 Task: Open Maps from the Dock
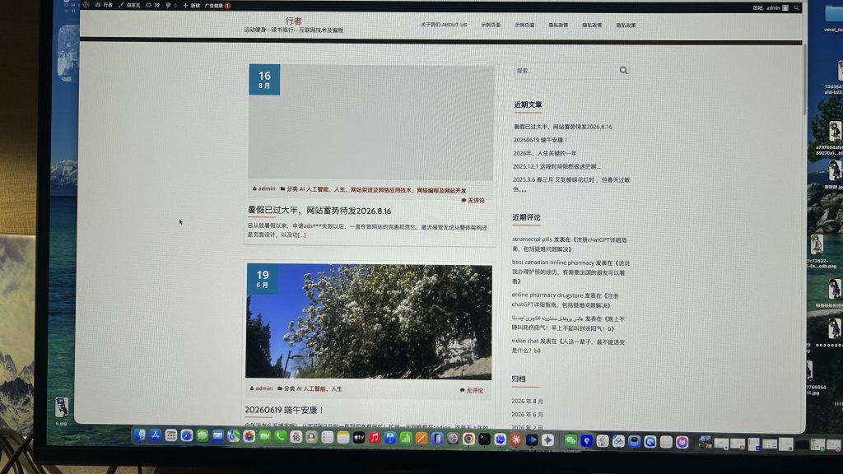click(x=233, y=436)
